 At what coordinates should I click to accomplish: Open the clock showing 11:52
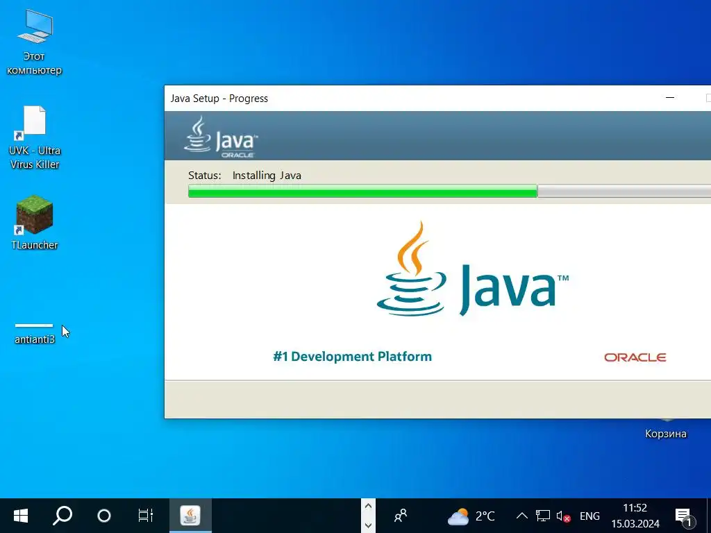click(x=635, y=516)
